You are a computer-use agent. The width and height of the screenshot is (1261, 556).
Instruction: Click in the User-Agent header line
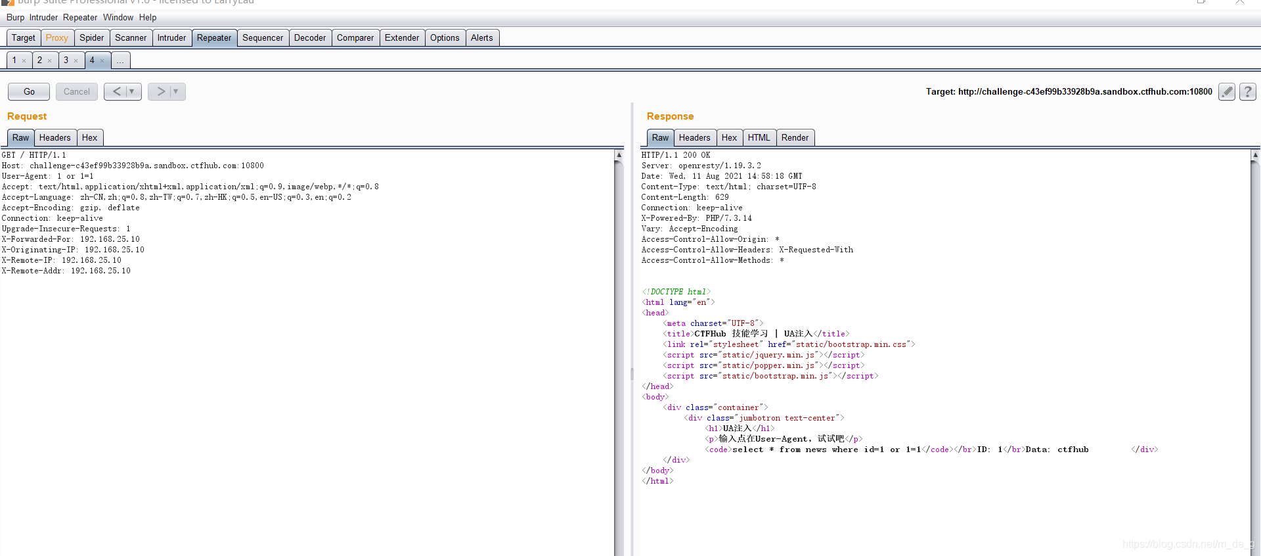point(47,176)
